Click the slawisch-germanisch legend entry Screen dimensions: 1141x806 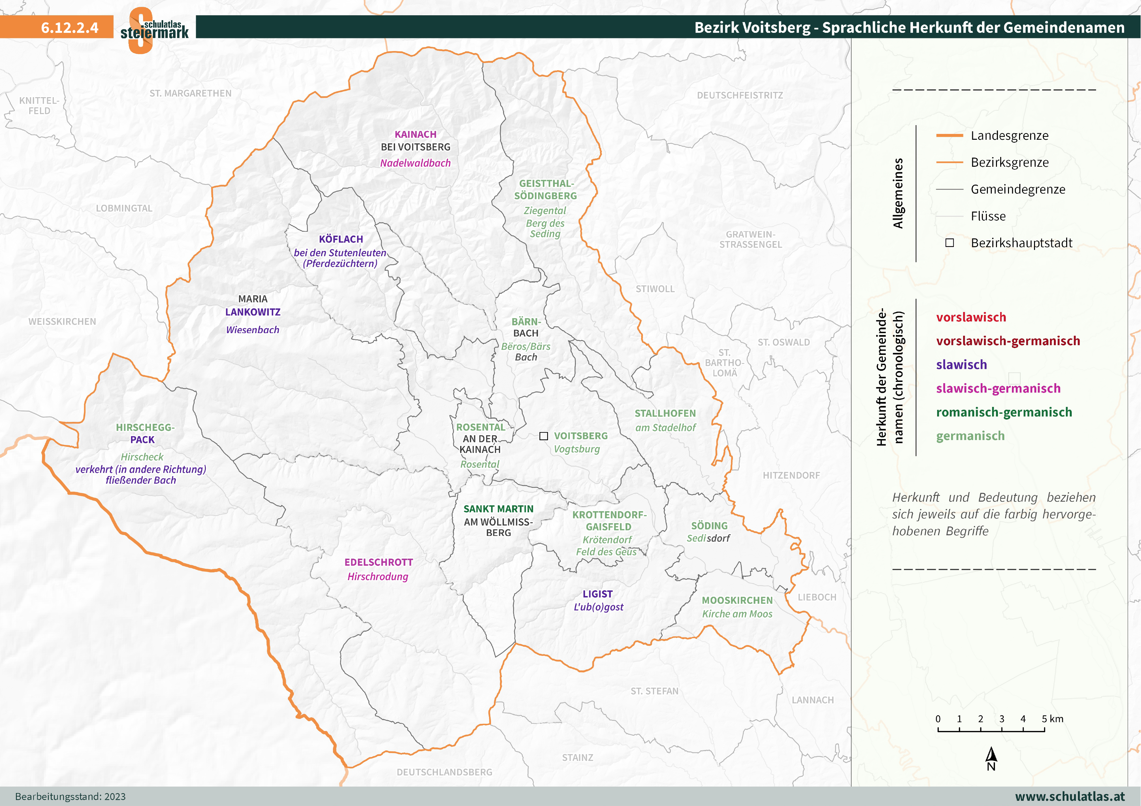tap(998, 388)
